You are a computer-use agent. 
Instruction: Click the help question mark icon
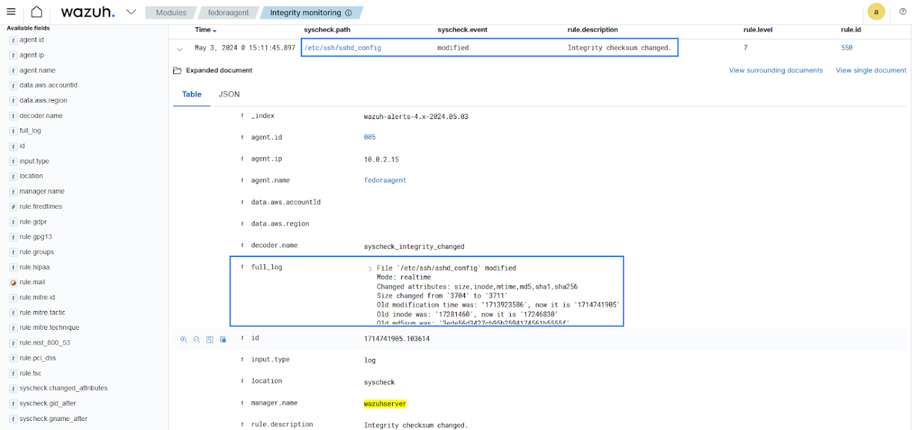902,12
